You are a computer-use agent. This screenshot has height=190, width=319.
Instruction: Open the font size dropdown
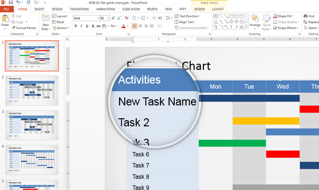tap(108, 18)
